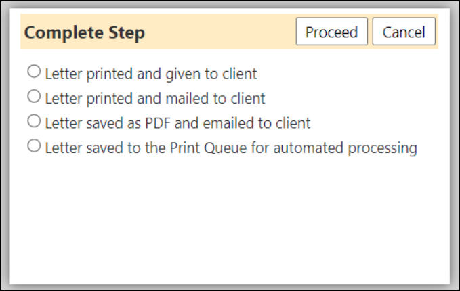Cancel the Complete Step dialog
Screen dimensions: 460x291
[x=404, y=31]
